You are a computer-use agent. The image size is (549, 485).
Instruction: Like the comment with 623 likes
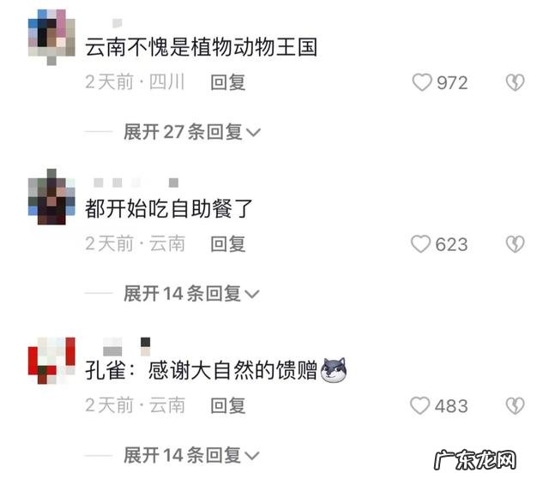(x=420, y=244)
